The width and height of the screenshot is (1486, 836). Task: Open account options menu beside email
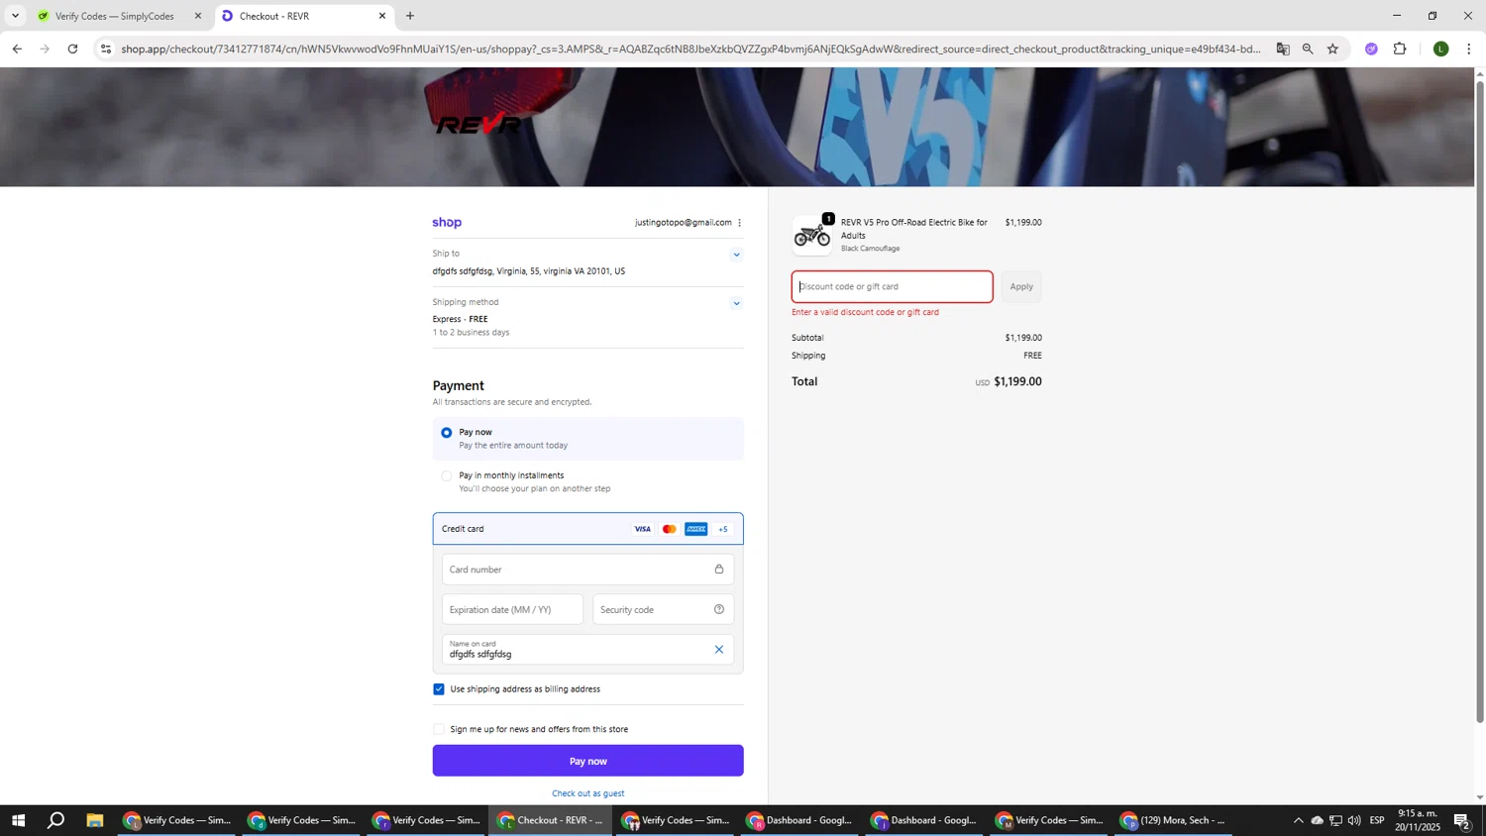click(x=739, y=223)
